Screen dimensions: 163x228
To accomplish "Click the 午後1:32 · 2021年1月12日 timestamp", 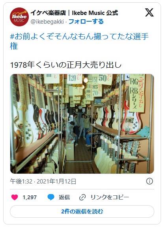I will click(43, 182).
